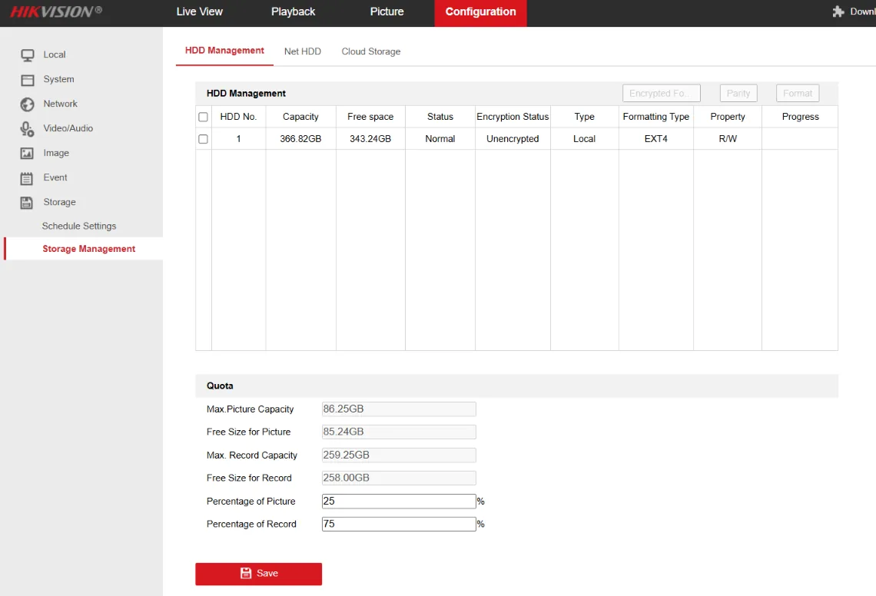Click the Event calendar icon
Image resolution: width=876 pixels, height=596 pixels.
(27, 178)
